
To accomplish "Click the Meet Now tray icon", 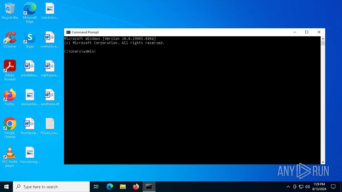I will click(295, 187).
